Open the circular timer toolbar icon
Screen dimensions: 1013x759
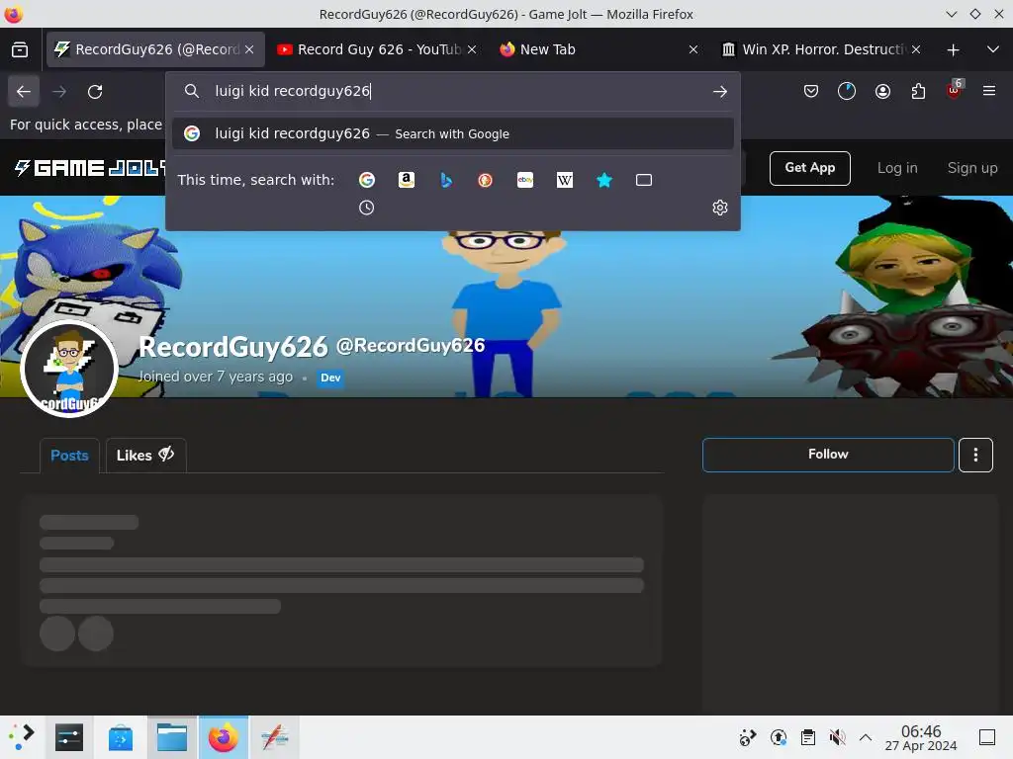pyautogui.click(x=847, y=91)
